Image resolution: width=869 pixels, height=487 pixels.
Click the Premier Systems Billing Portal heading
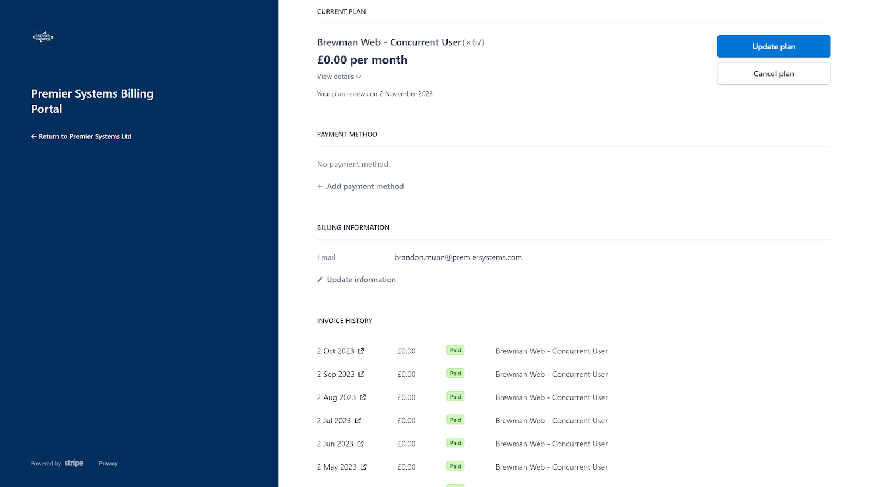pyautogui.click(x=92, y=101)
